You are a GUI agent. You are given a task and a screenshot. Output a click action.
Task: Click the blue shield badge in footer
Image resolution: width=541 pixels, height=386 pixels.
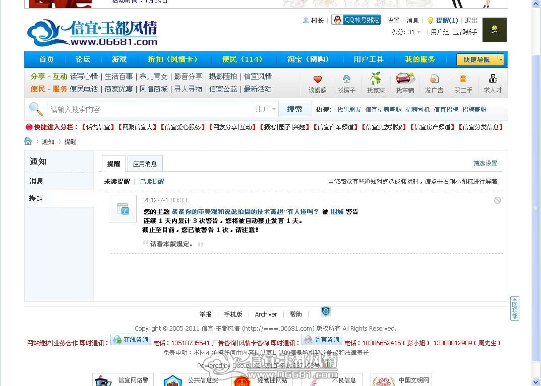326,312
